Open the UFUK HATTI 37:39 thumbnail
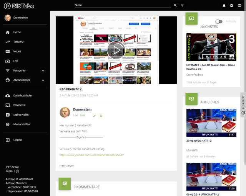 (211, 176)
